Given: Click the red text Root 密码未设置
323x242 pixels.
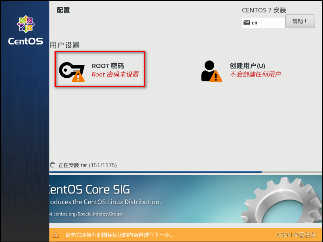Looking at the screenshot, I should tap(115, 74).
